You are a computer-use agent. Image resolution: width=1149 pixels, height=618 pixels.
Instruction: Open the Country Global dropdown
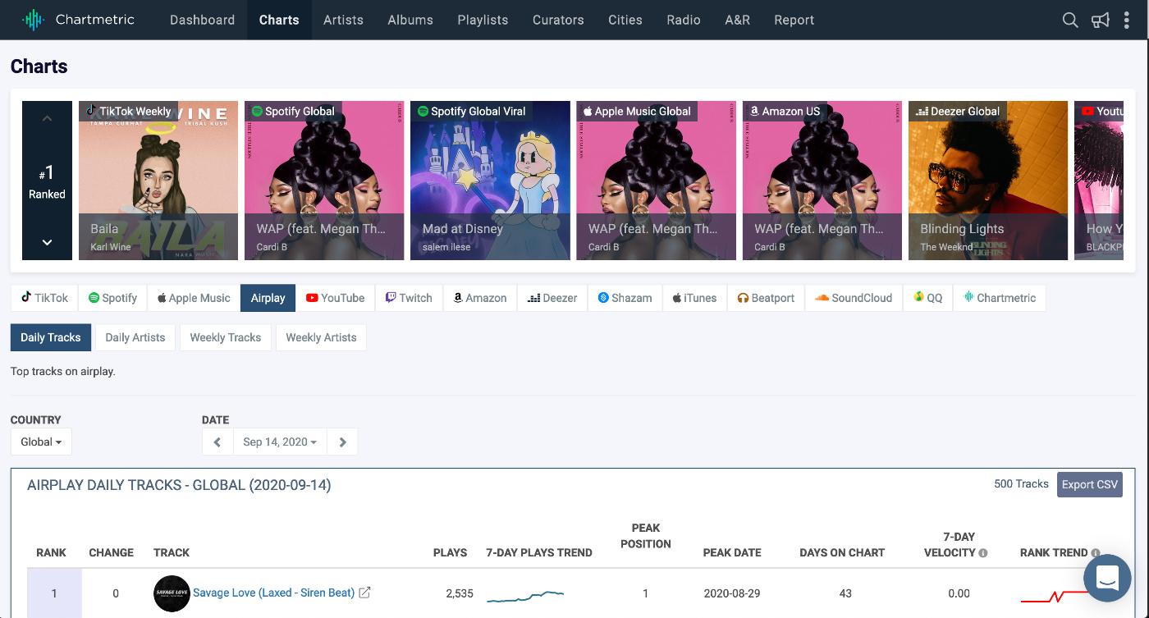41,442
